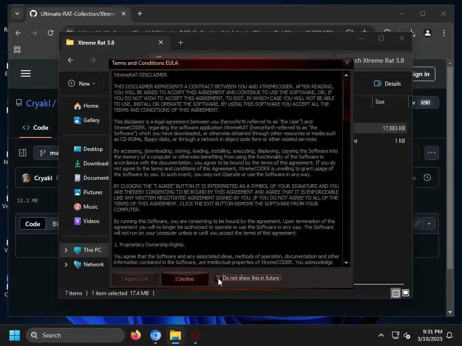The height and width of the screenshot is (346, 462).
Task: Open File Explorer from the taskbar
Action: coord(176,335)
